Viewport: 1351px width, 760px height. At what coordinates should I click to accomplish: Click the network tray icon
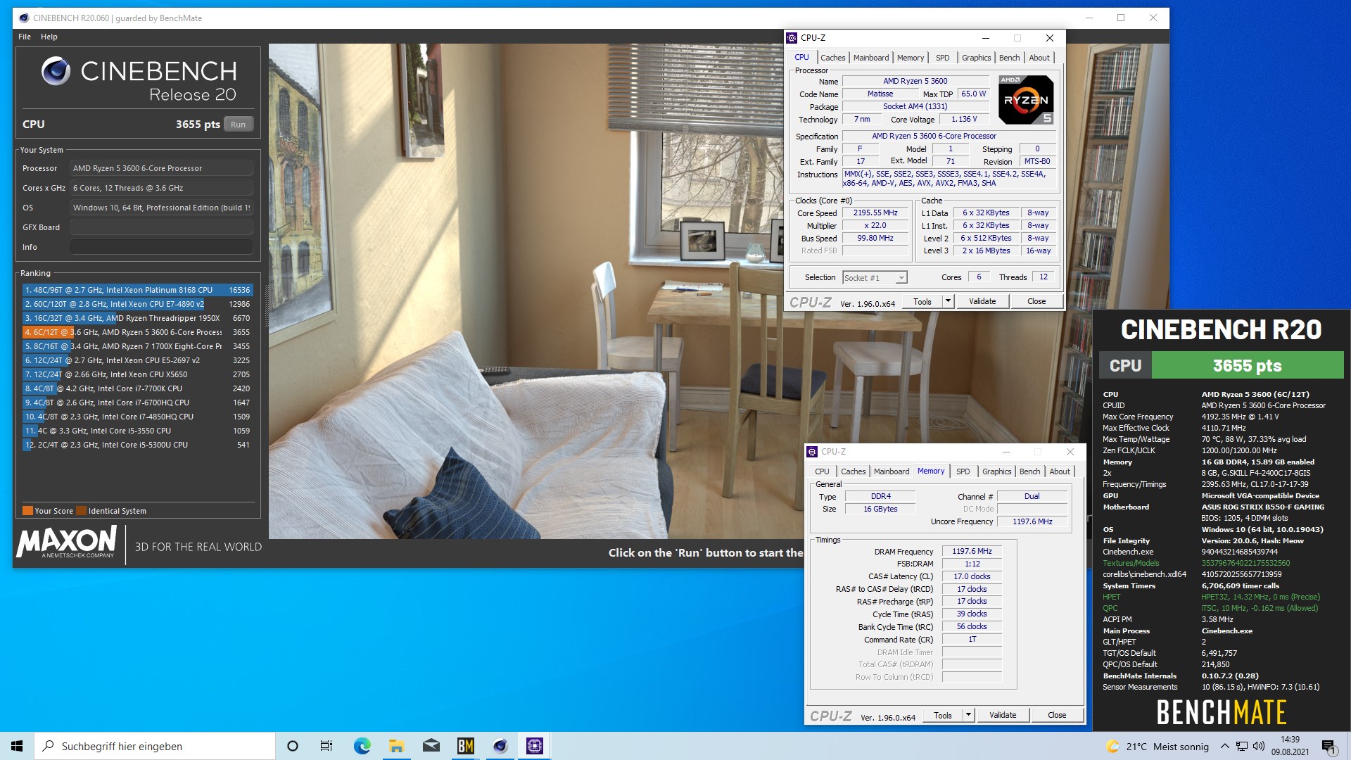pyautogui.click(x=1242, y=746)
